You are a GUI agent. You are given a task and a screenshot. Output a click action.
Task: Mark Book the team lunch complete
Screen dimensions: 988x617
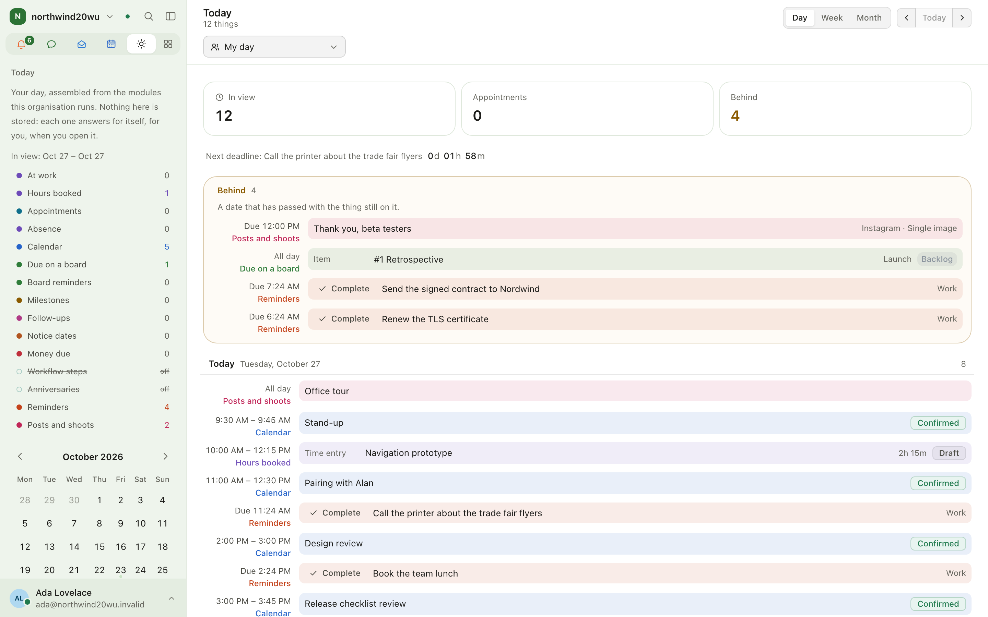(335, 573)
